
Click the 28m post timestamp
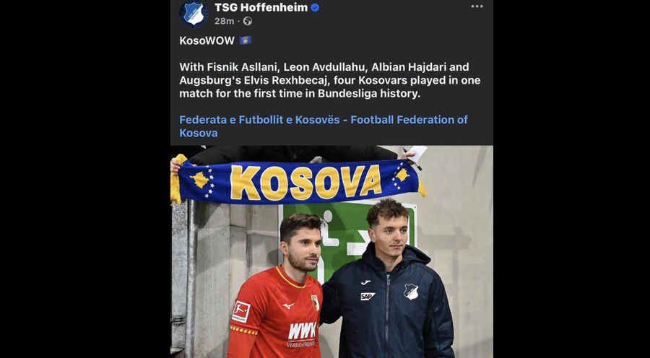pos(224,21)
